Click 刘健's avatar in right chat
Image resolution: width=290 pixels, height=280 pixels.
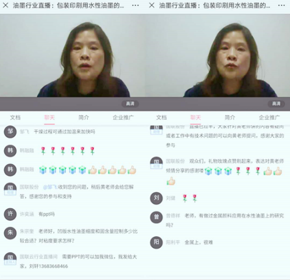(156, 198)
